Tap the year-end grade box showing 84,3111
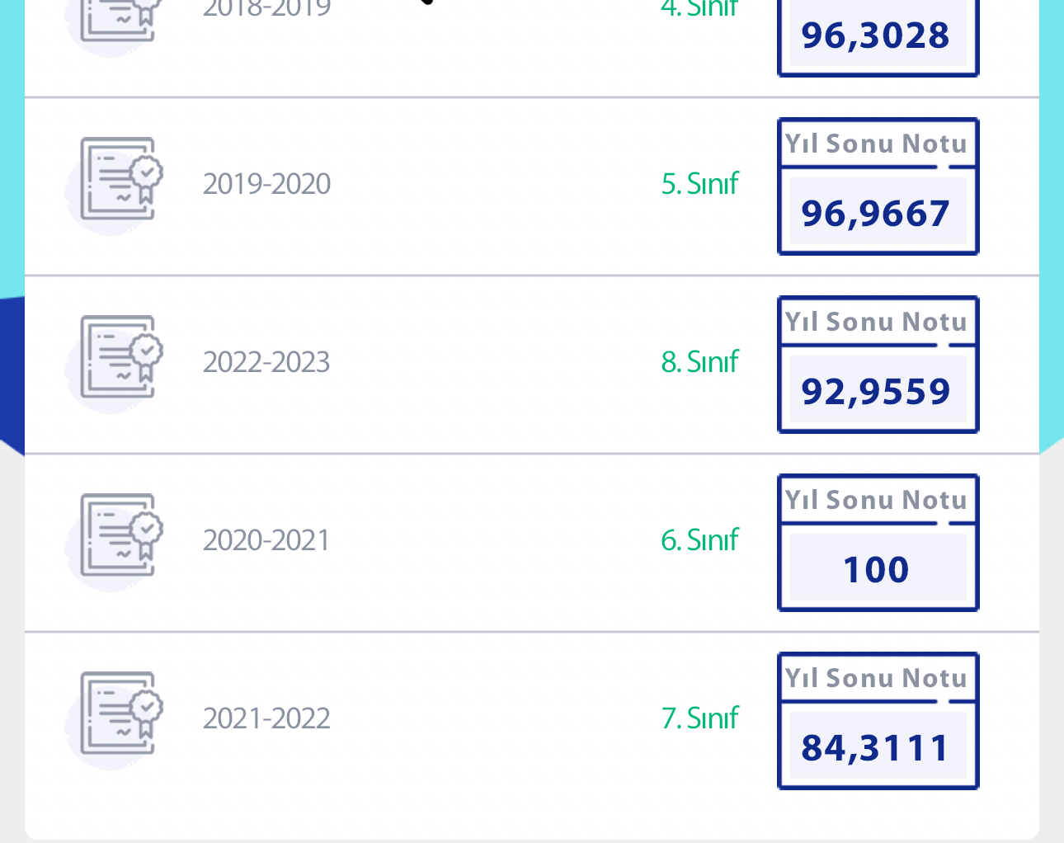Viewport: 1064px width, 843px height. pyautogui.click(x=878, y=722)
